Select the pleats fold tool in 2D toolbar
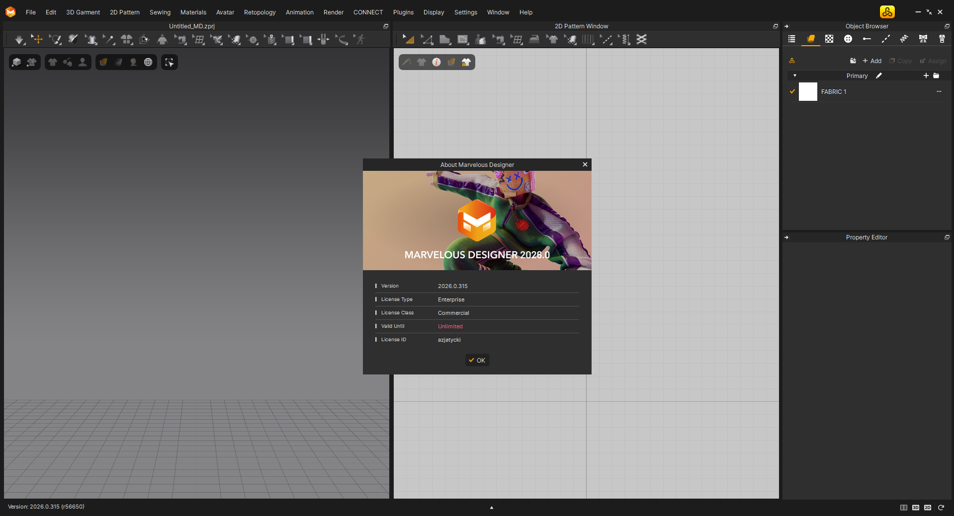 (x=588, y=40)
